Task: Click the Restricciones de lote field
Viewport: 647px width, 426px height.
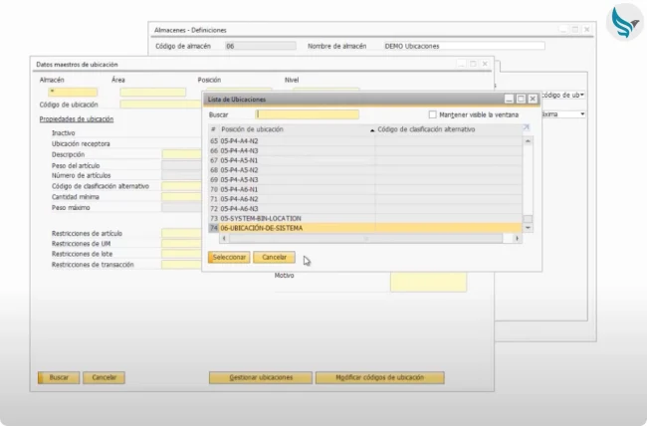Action: 182,254
